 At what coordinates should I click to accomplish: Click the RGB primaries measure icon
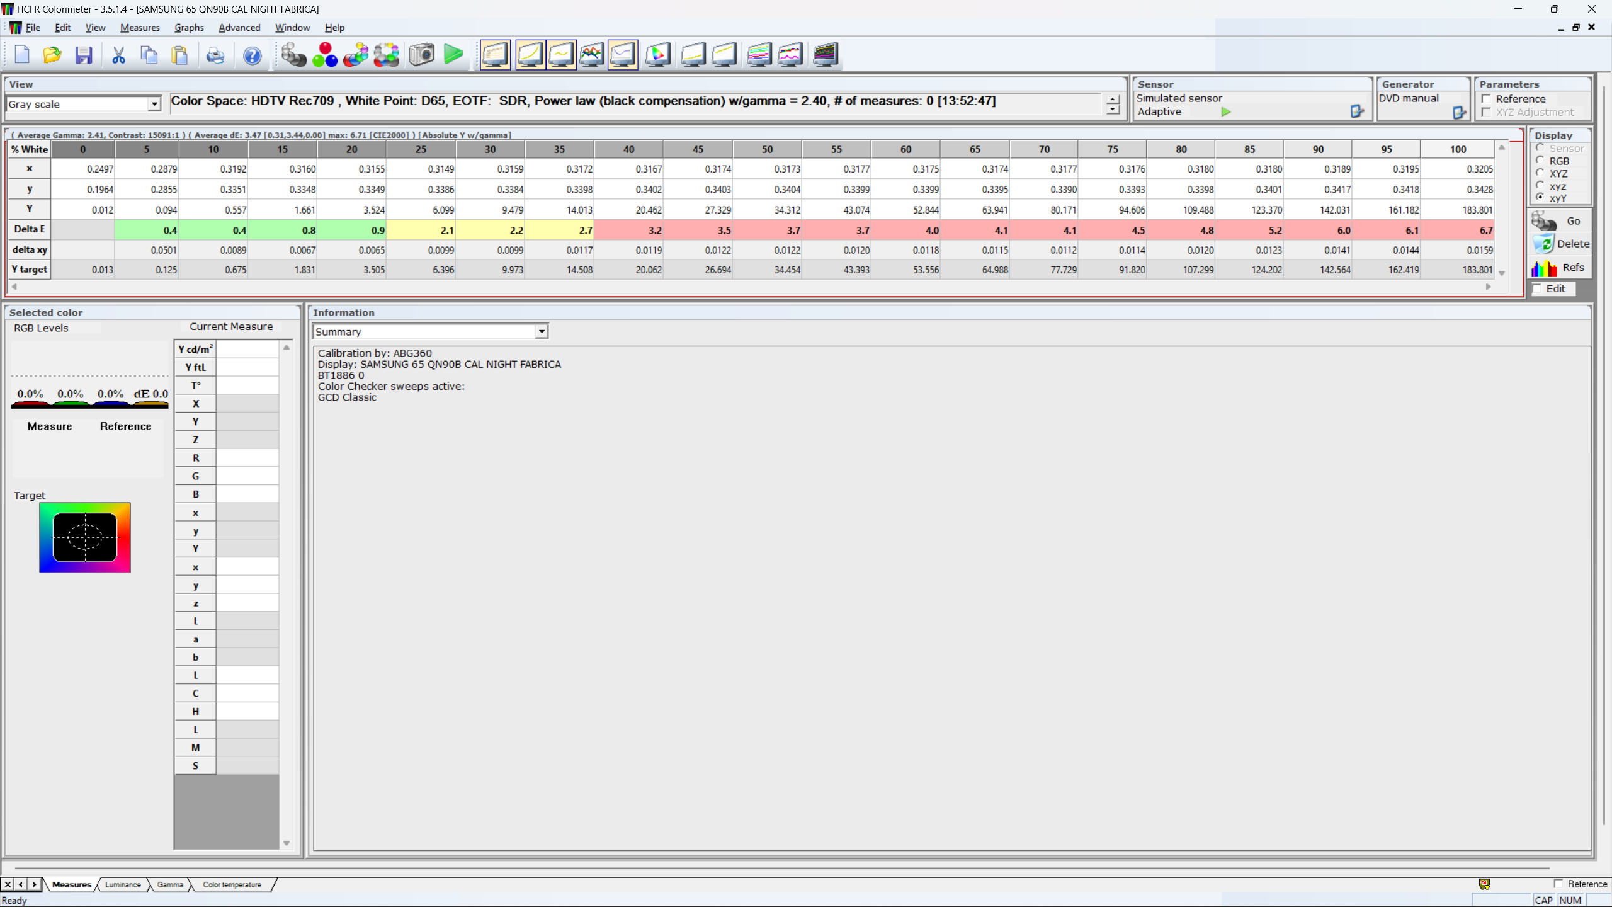[x=325, y=55]
